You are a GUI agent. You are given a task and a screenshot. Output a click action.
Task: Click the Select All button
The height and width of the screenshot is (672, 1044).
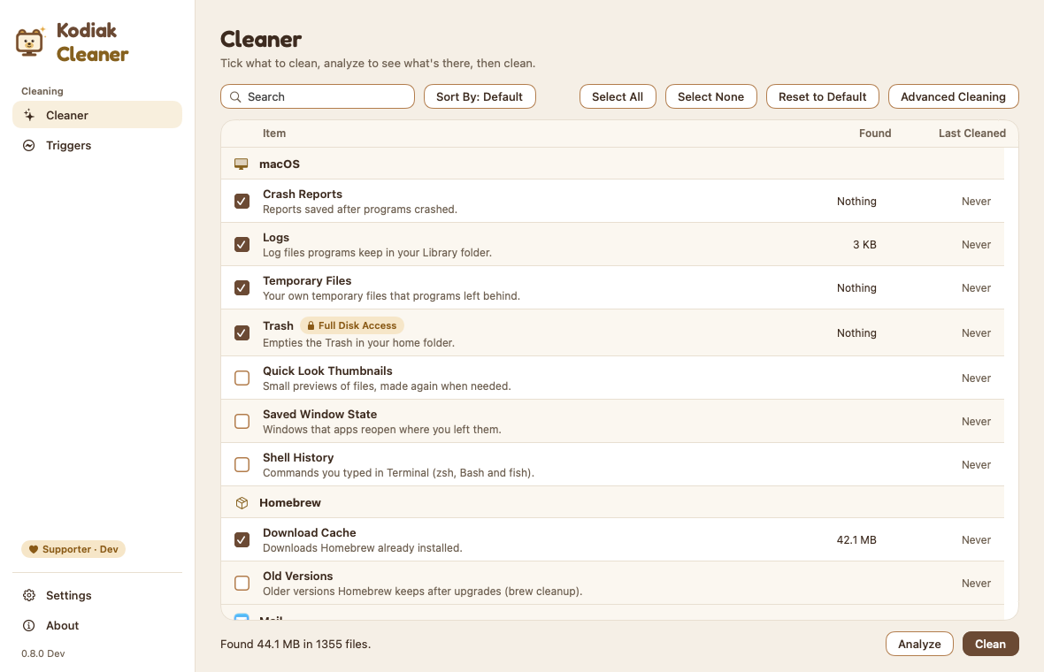pos(618,96)
